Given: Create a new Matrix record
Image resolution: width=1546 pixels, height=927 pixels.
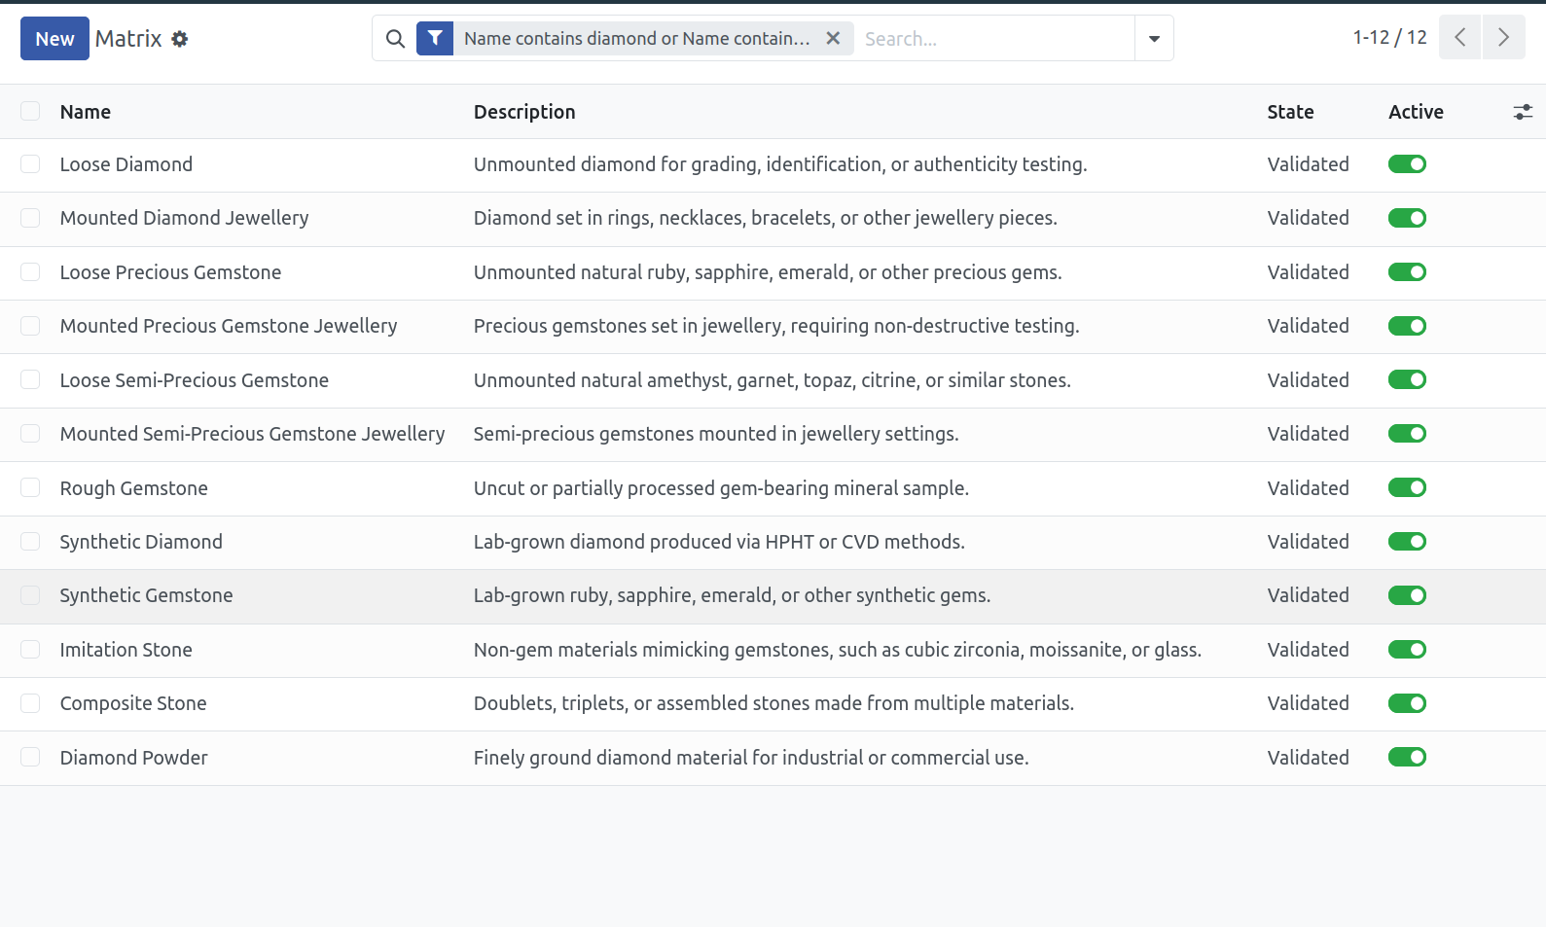Looking at the screenshot, I should (54, 39).
